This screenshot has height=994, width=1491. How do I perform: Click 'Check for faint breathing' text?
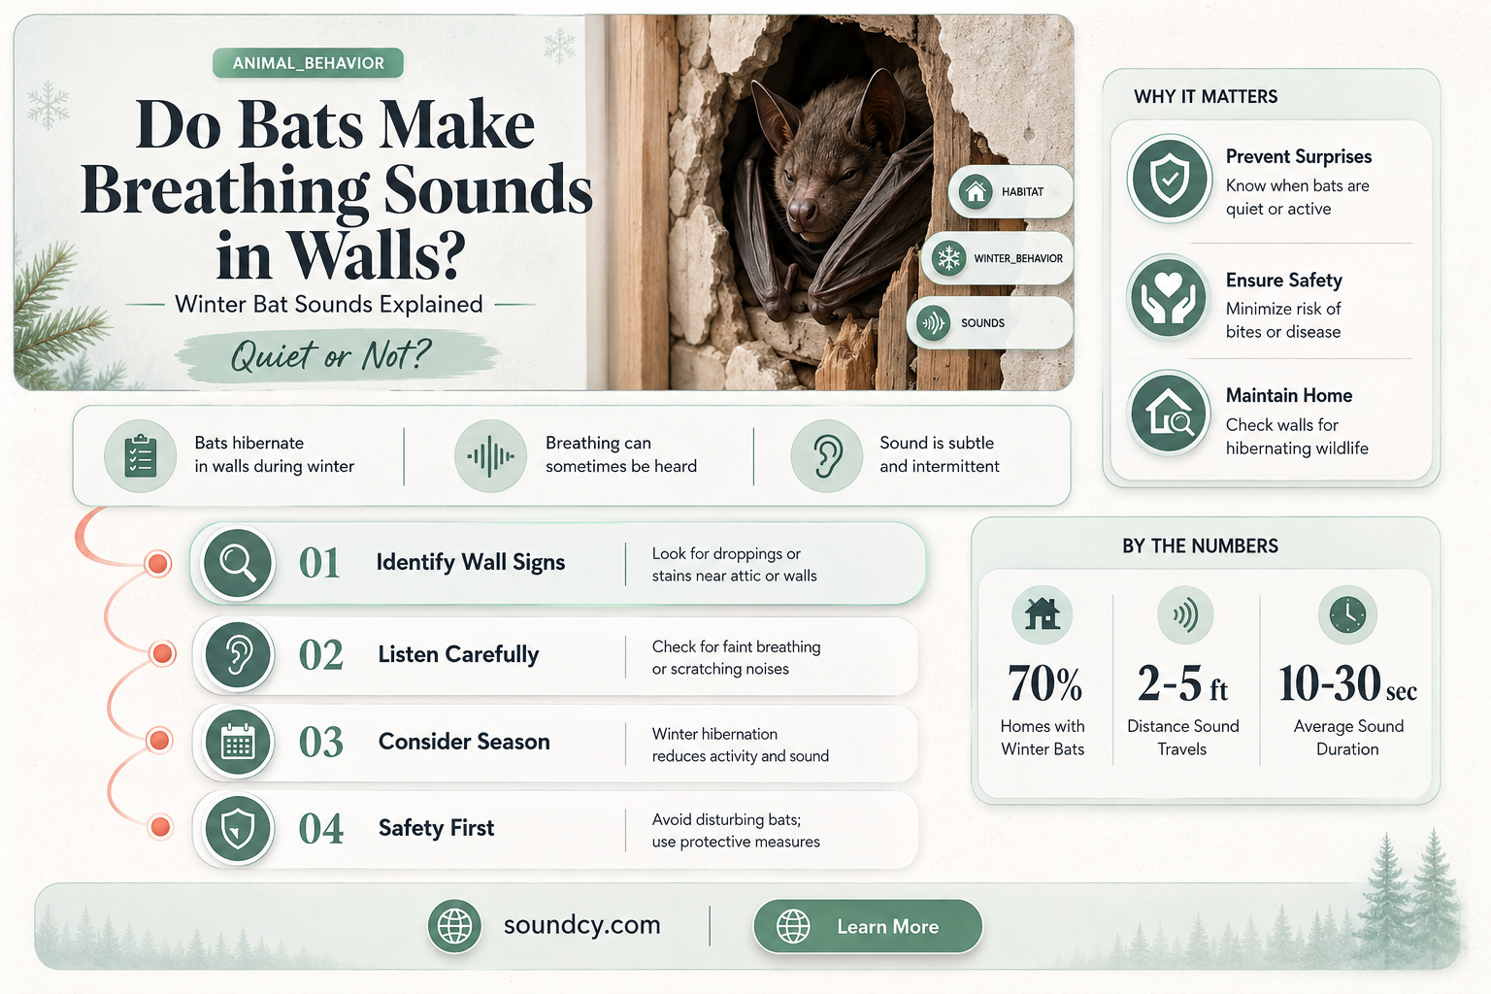point(737,657)
